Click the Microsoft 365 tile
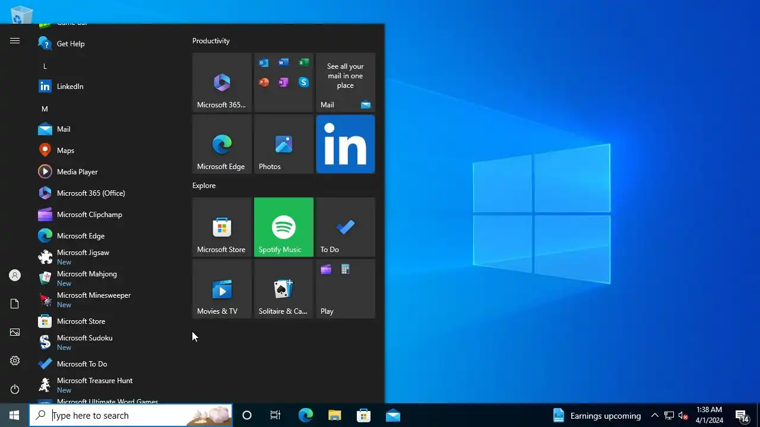 click(x=222, y=82)
